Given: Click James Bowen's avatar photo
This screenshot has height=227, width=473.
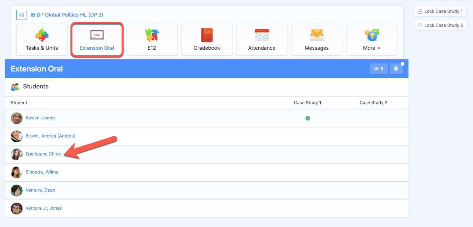Looking at the screenshot, I should (x=17, y=118).
